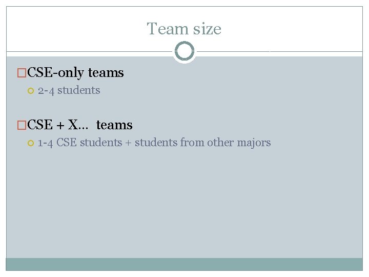Click the round bullet before '2-4 students'
This screenshot has height=277, width=369.
(31, 91)
